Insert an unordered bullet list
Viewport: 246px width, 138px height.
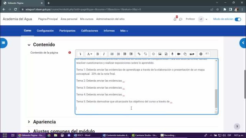(x=112, y=54)
